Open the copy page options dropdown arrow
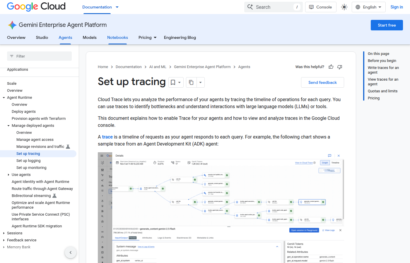This screenshot has height=263, width=410. pyautogui.click(x=201, y=82)
